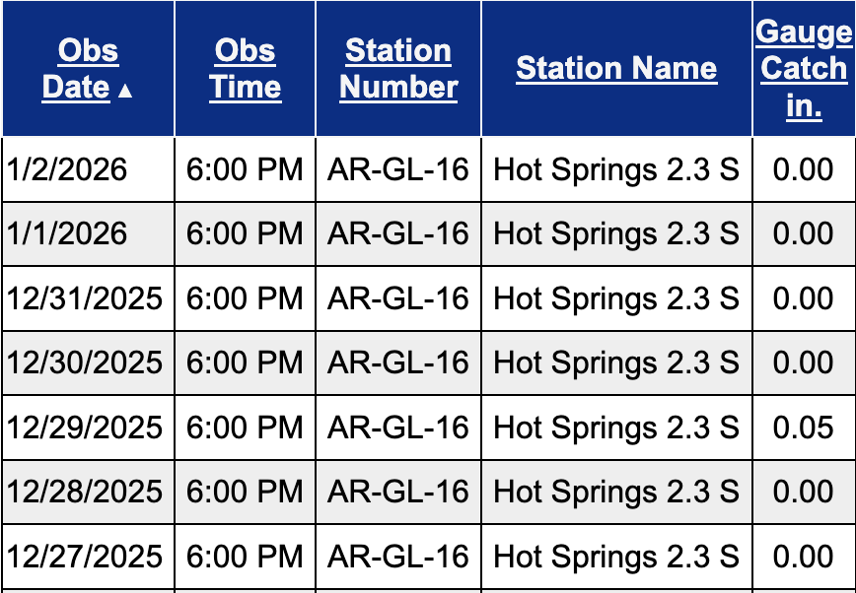Viewport: 856px width, 593px height.
Task: Select the 12/27/2025 date cell
Action: pos(85,557)
